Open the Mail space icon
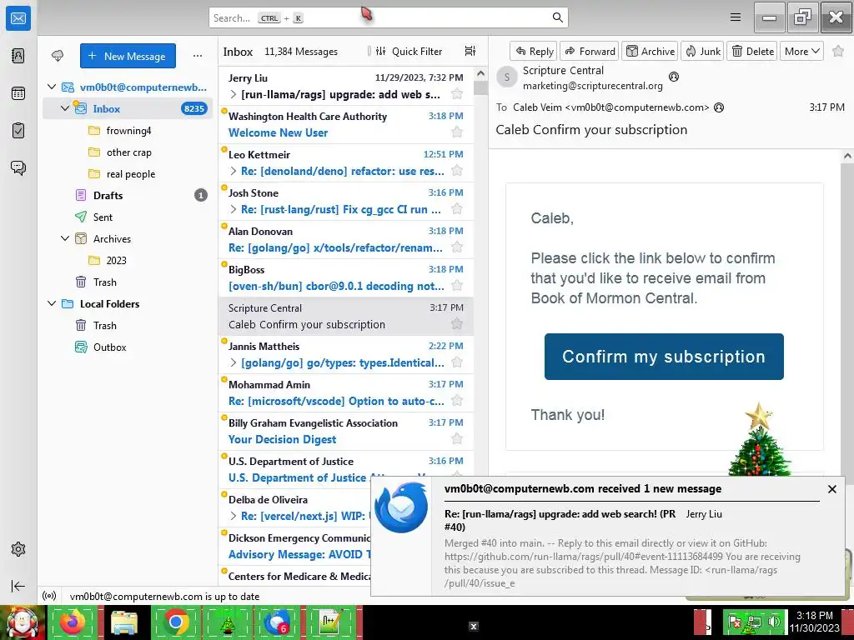854x640 pixels. point(18,18)
